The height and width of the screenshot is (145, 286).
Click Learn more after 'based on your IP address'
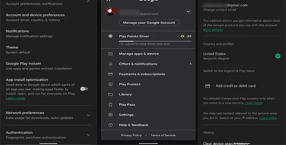[268, 118]
